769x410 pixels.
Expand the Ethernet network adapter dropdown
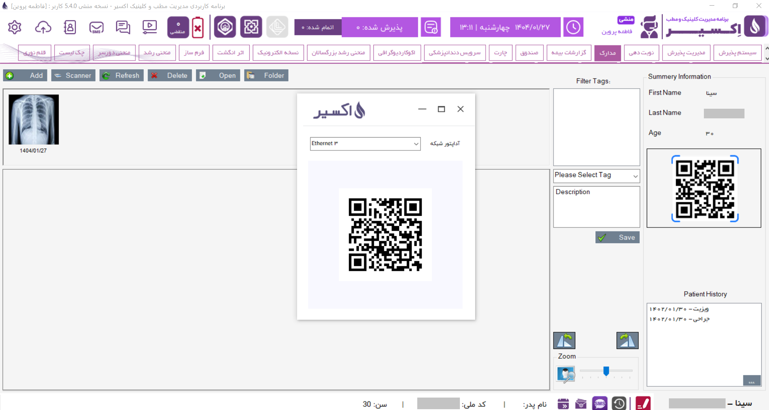pyautogui.click(x=416, y=144)
